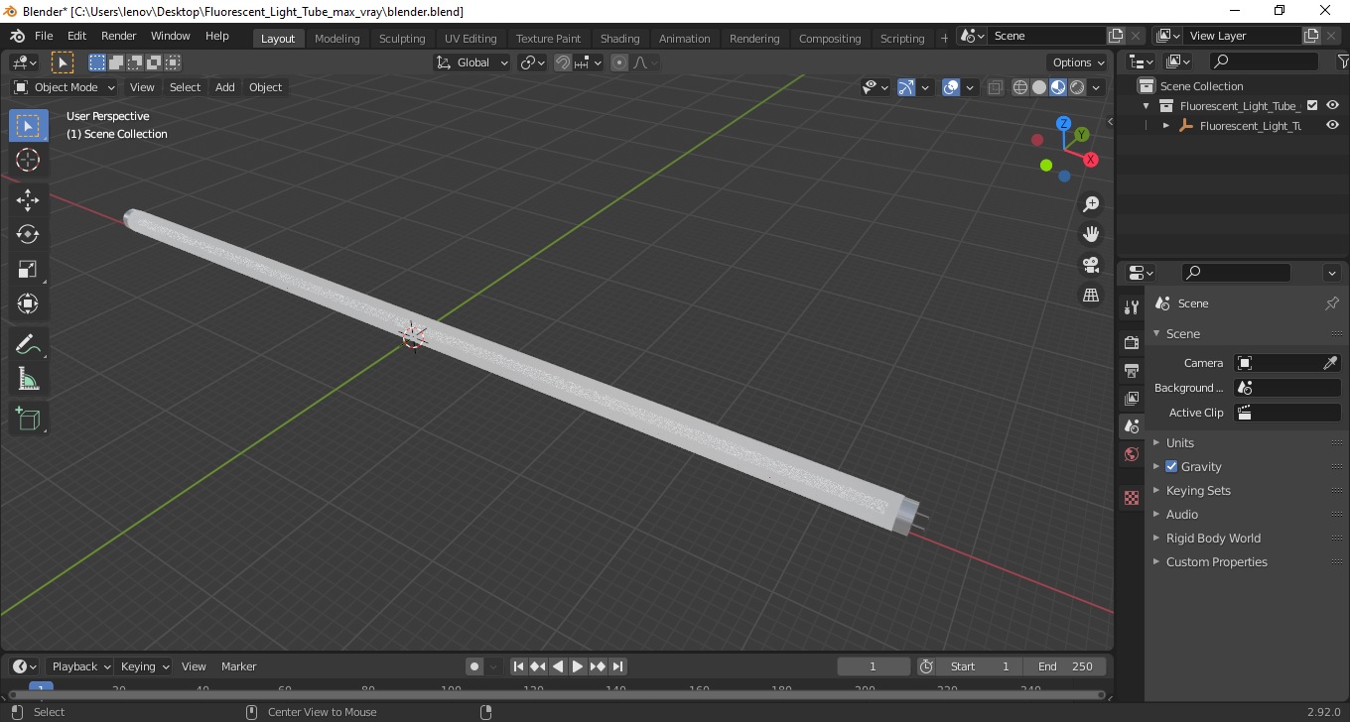Toggle X-Ray mode

tap(996, 87)
